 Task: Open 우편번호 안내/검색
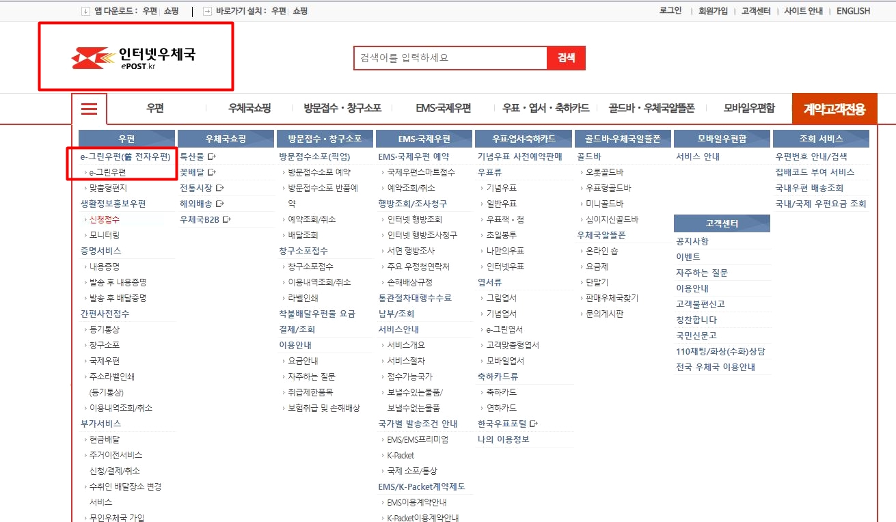point(811,156)
